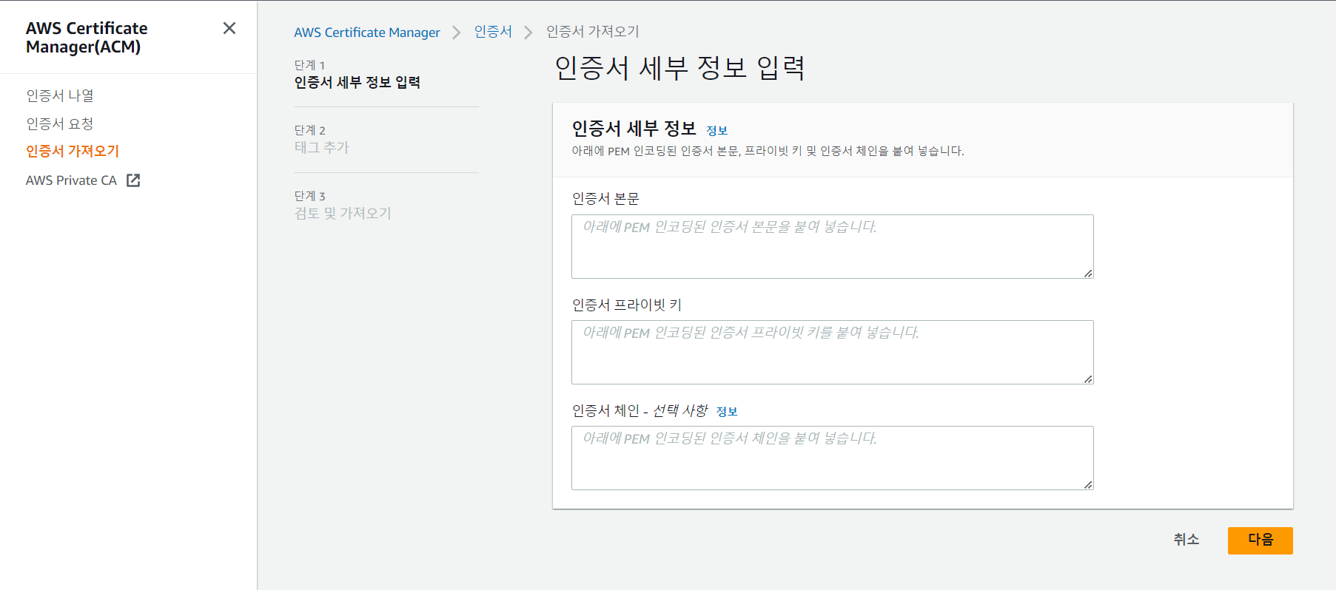Grab resize handle of 프라이빗 키 field
Image resolution: width=1336 pixels, height=590 pixels.
tap(1088, 379)
